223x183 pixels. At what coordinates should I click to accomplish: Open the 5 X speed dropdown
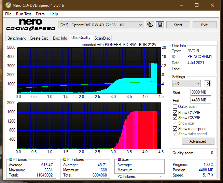(x=186, y=83)
